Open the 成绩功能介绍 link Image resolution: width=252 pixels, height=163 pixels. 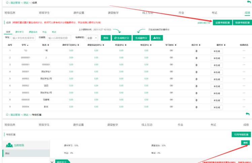click(x=204, y=23)
